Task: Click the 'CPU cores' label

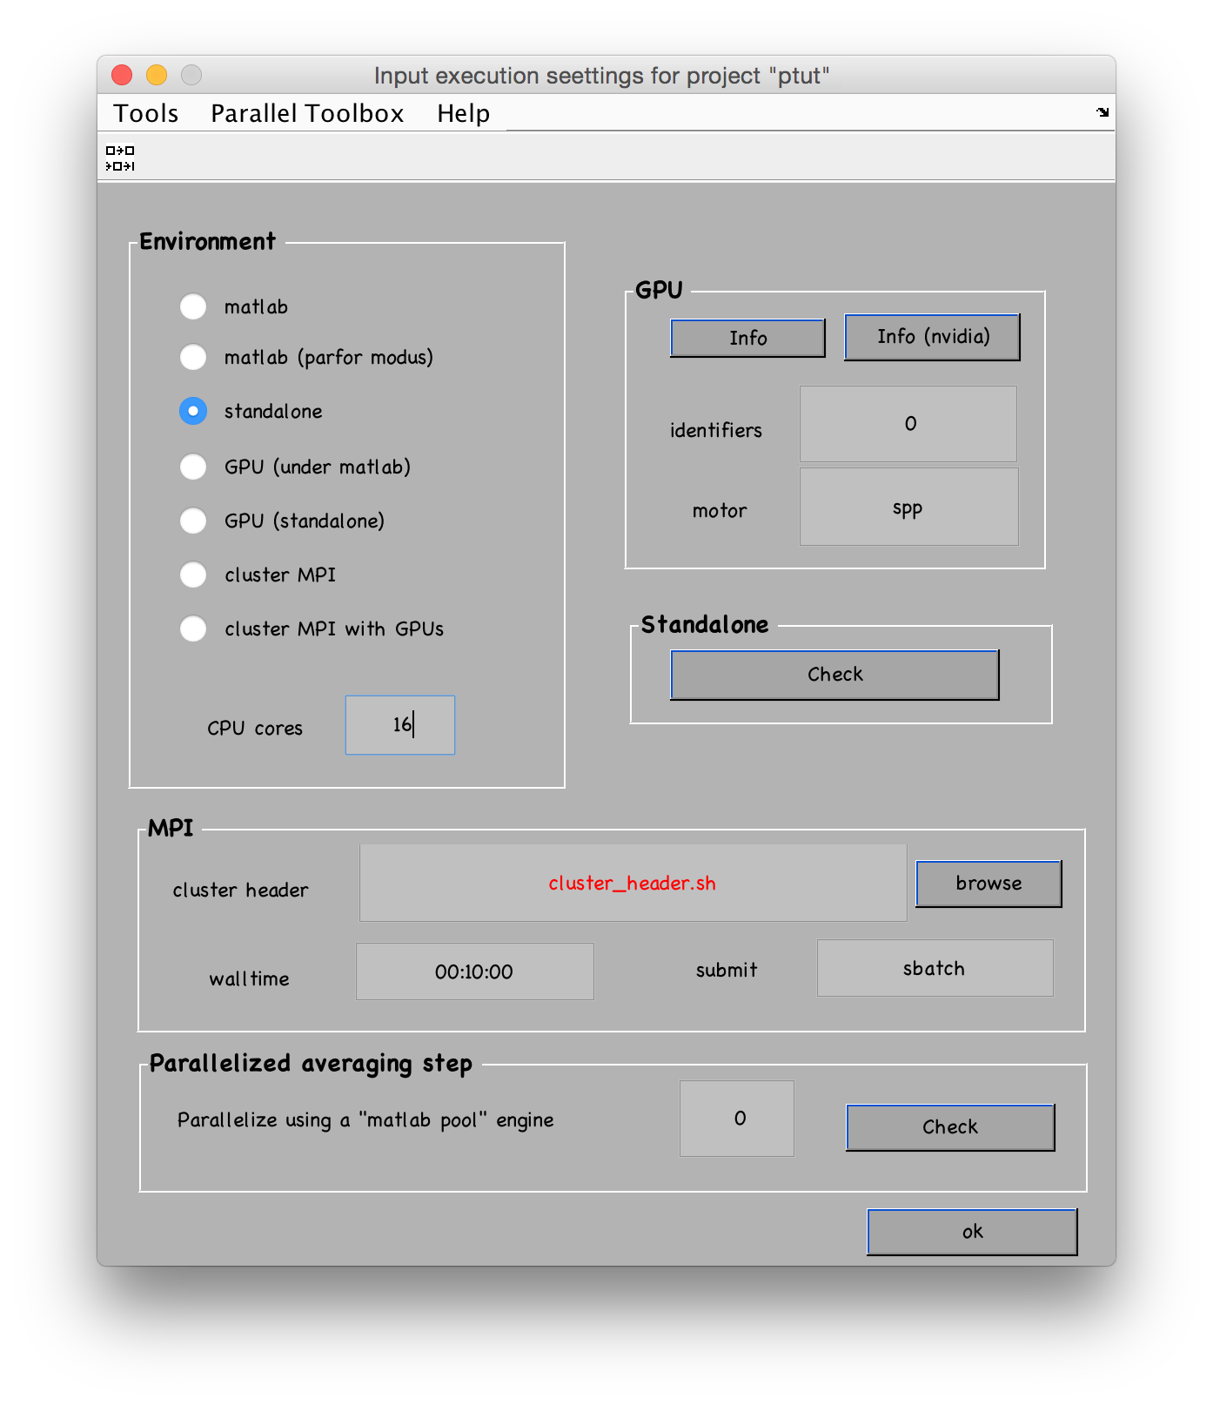Action: [255, 728]
